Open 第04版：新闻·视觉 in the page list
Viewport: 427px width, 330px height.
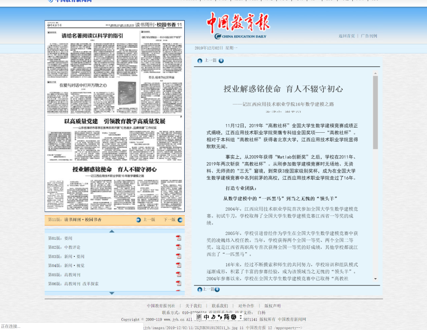tap(66, 265)
